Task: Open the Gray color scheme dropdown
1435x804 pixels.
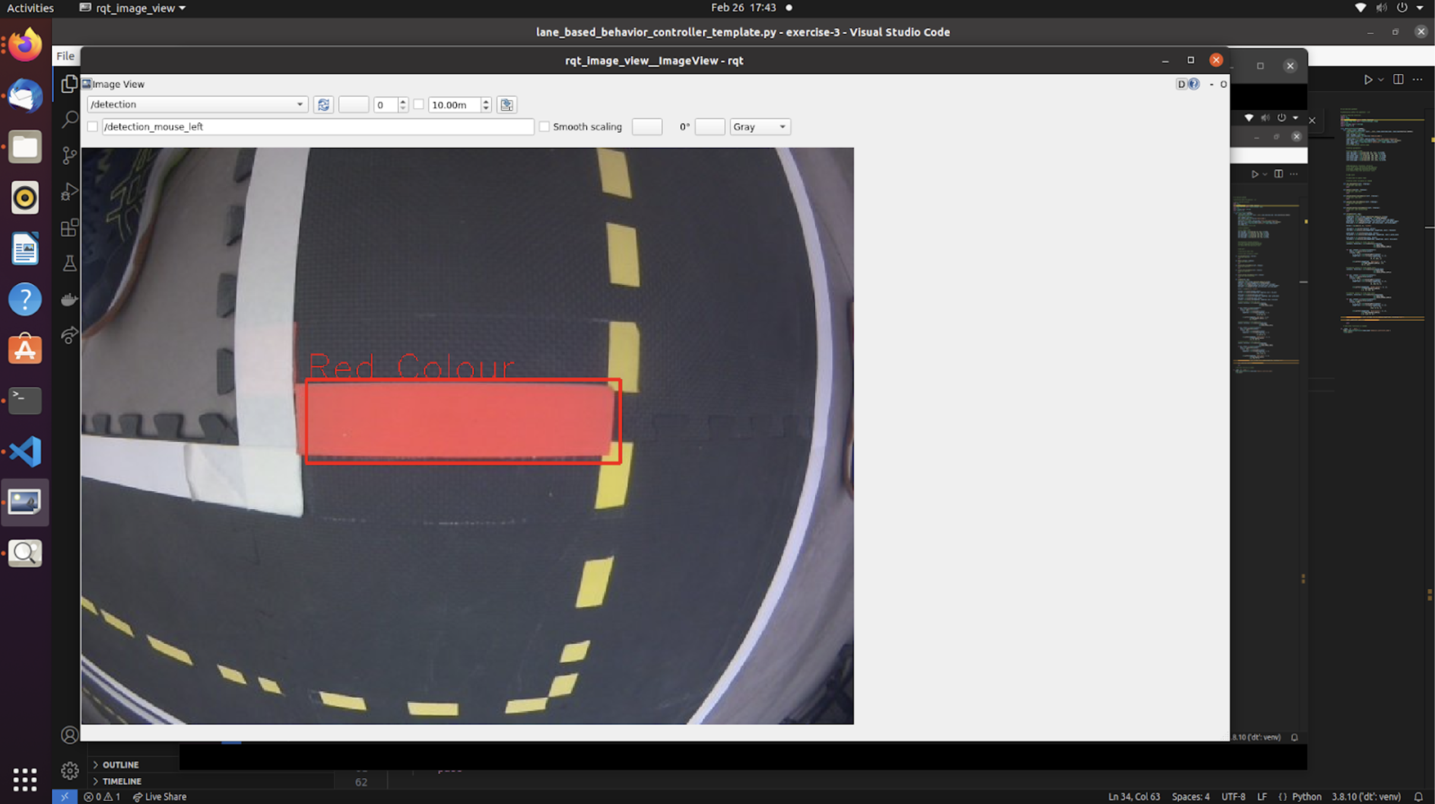Action: coord(759,126)
